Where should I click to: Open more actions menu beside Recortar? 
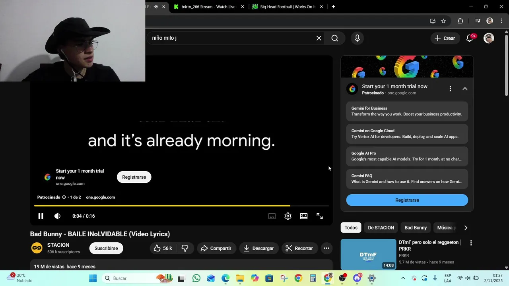click(x=326, y=248)
